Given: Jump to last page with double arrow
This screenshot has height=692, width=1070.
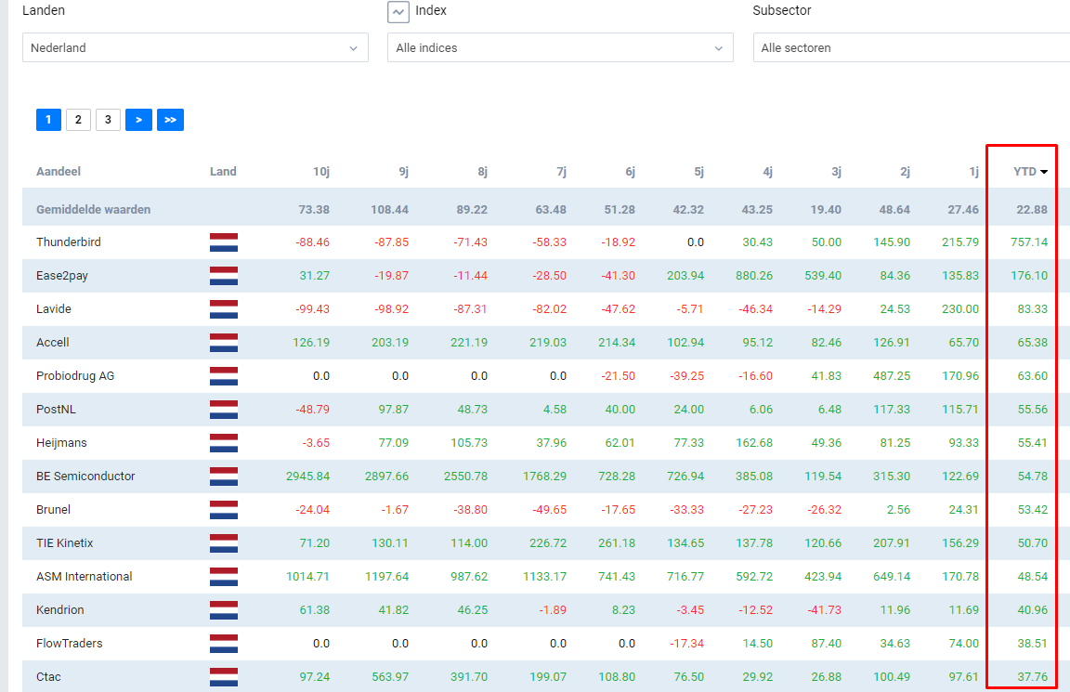Looking at the screenshot, I should coord(171,120).
